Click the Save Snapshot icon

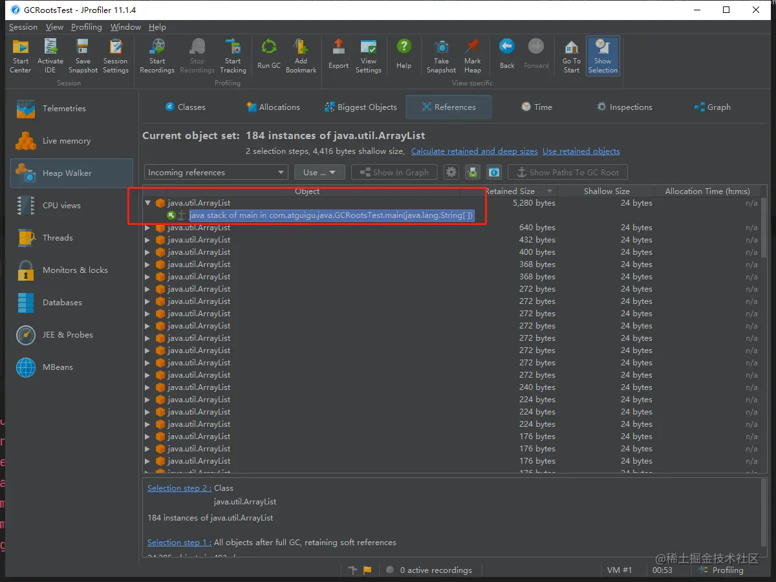pos(83,56)
